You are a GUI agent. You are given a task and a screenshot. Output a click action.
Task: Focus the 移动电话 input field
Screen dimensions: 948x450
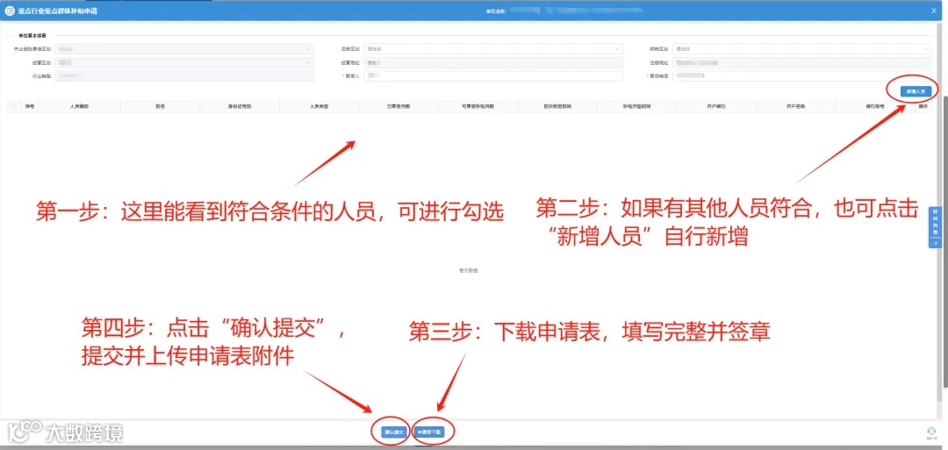point(801,75)
